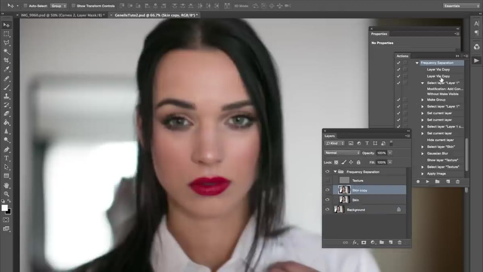Expand the Gaussian Blur action step

point(423,153)
